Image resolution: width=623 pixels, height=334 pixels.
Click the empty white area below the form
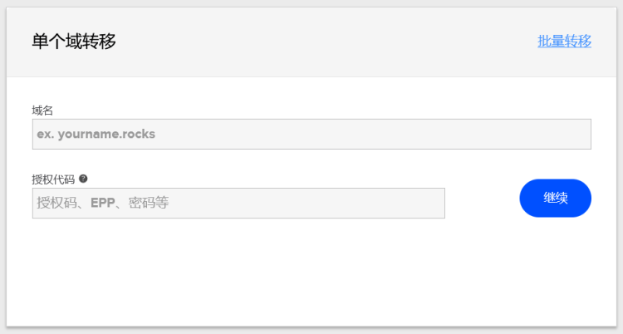[311, 274]
